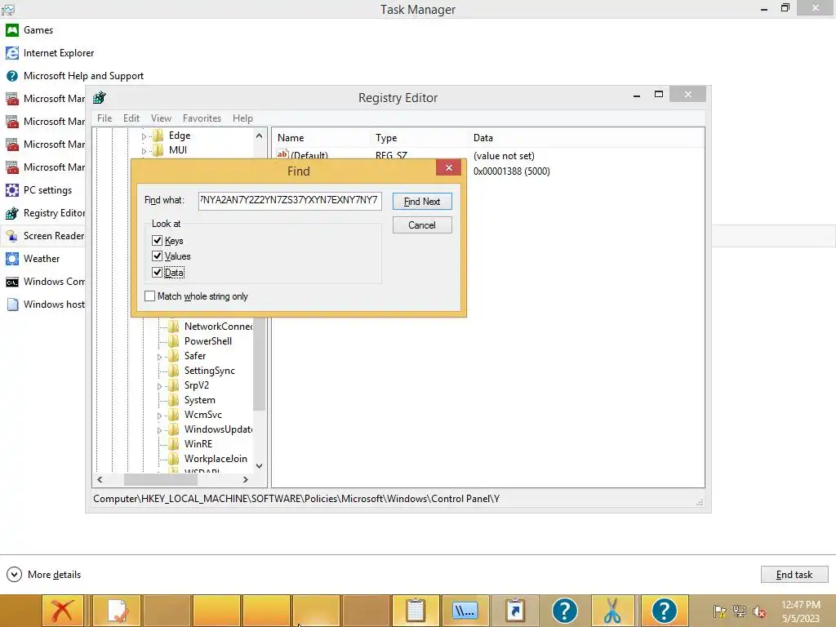Open the clipboard shortcut taskbar item
Screen dimensions: 836x627
click(515, 611)
